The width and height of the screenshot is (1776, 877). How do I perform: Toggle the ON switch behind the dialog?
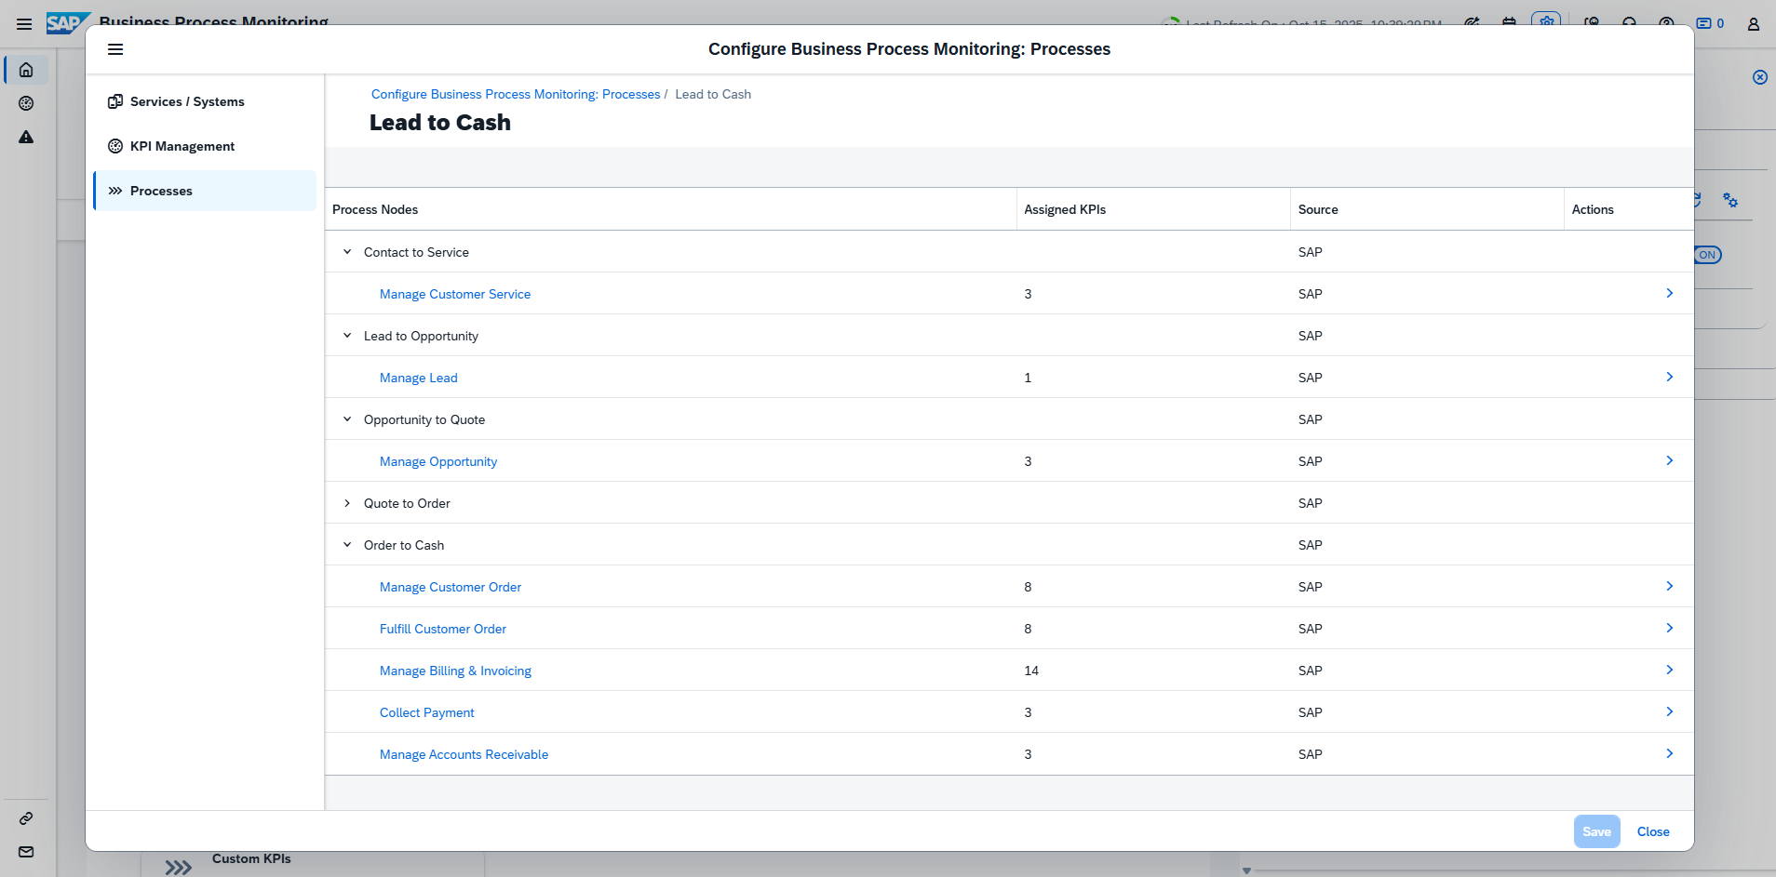coord(1707,255)
